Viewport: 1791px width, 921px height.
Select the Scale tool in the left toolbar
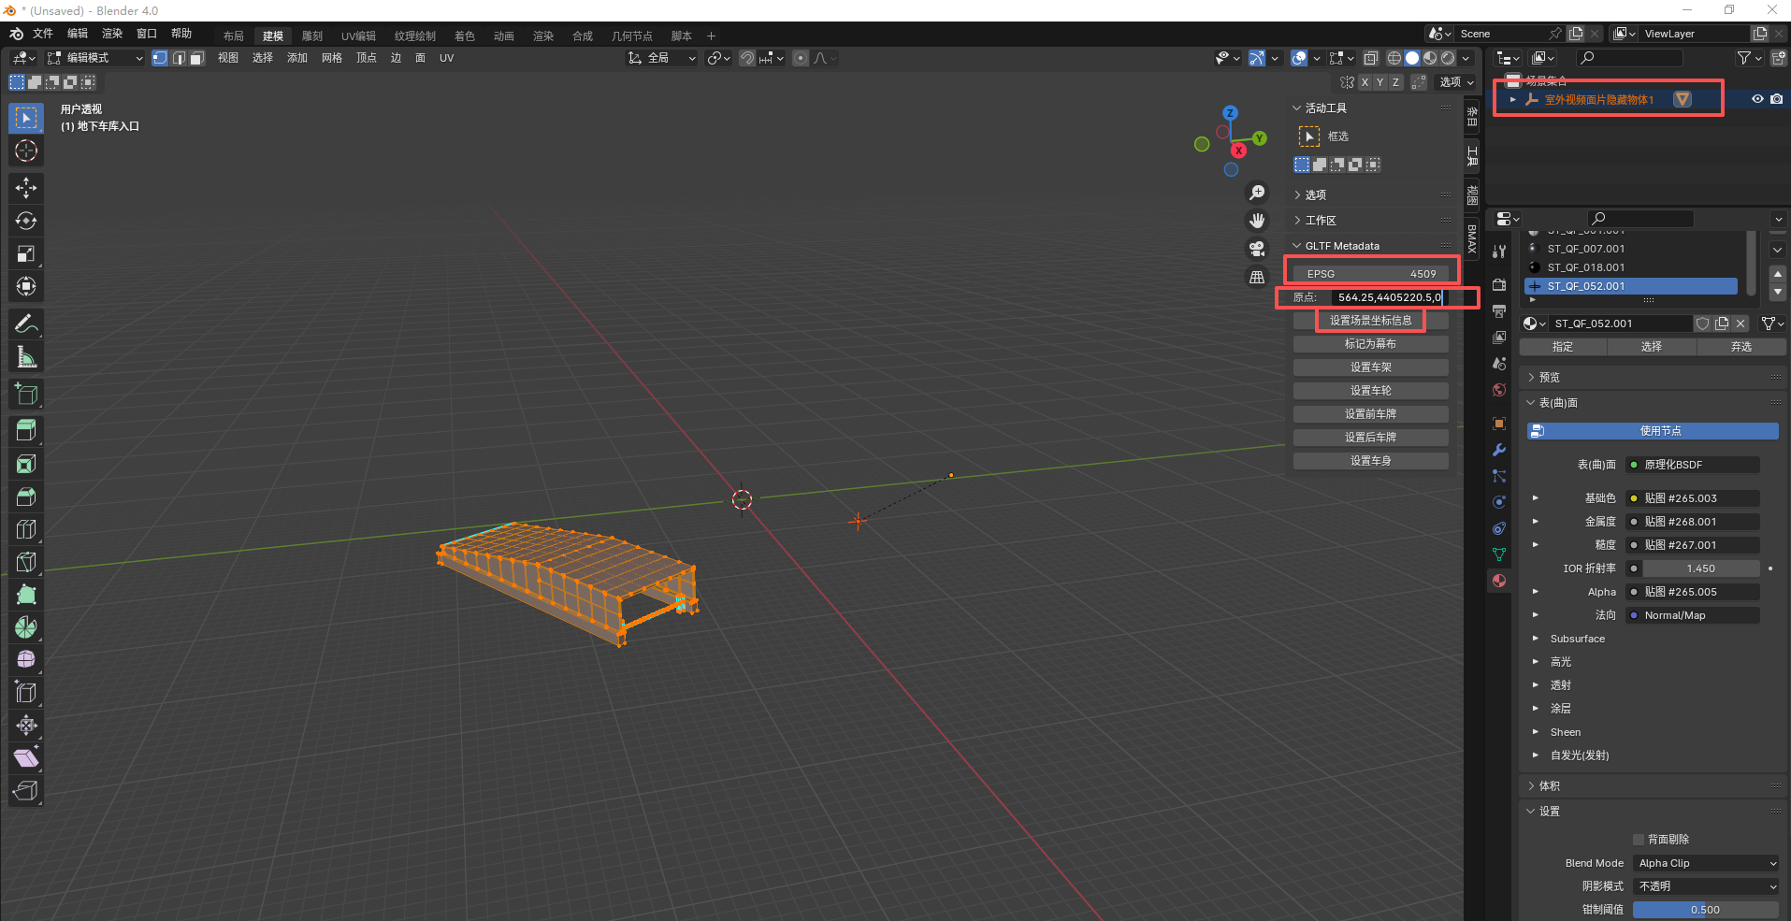26,253
